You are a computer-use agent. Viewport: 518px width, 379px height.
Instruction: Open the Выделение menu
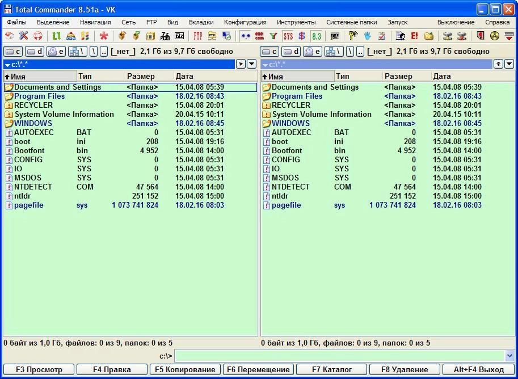[53, 22]
